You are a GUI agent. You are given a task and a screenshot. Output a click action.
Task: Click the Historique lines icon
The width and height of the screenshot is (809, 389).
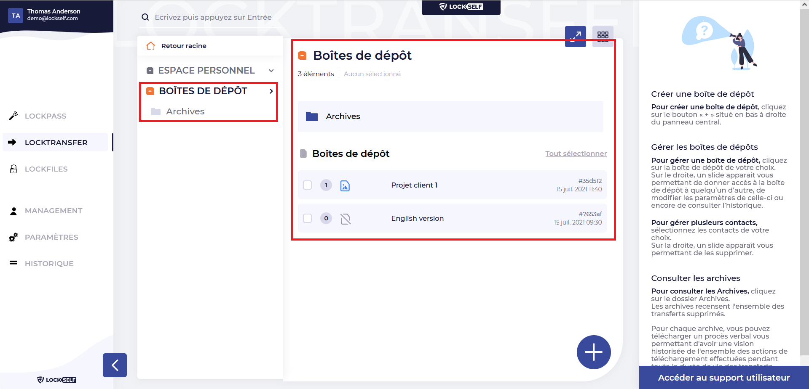pyautogui.click(x=13, y=263)
